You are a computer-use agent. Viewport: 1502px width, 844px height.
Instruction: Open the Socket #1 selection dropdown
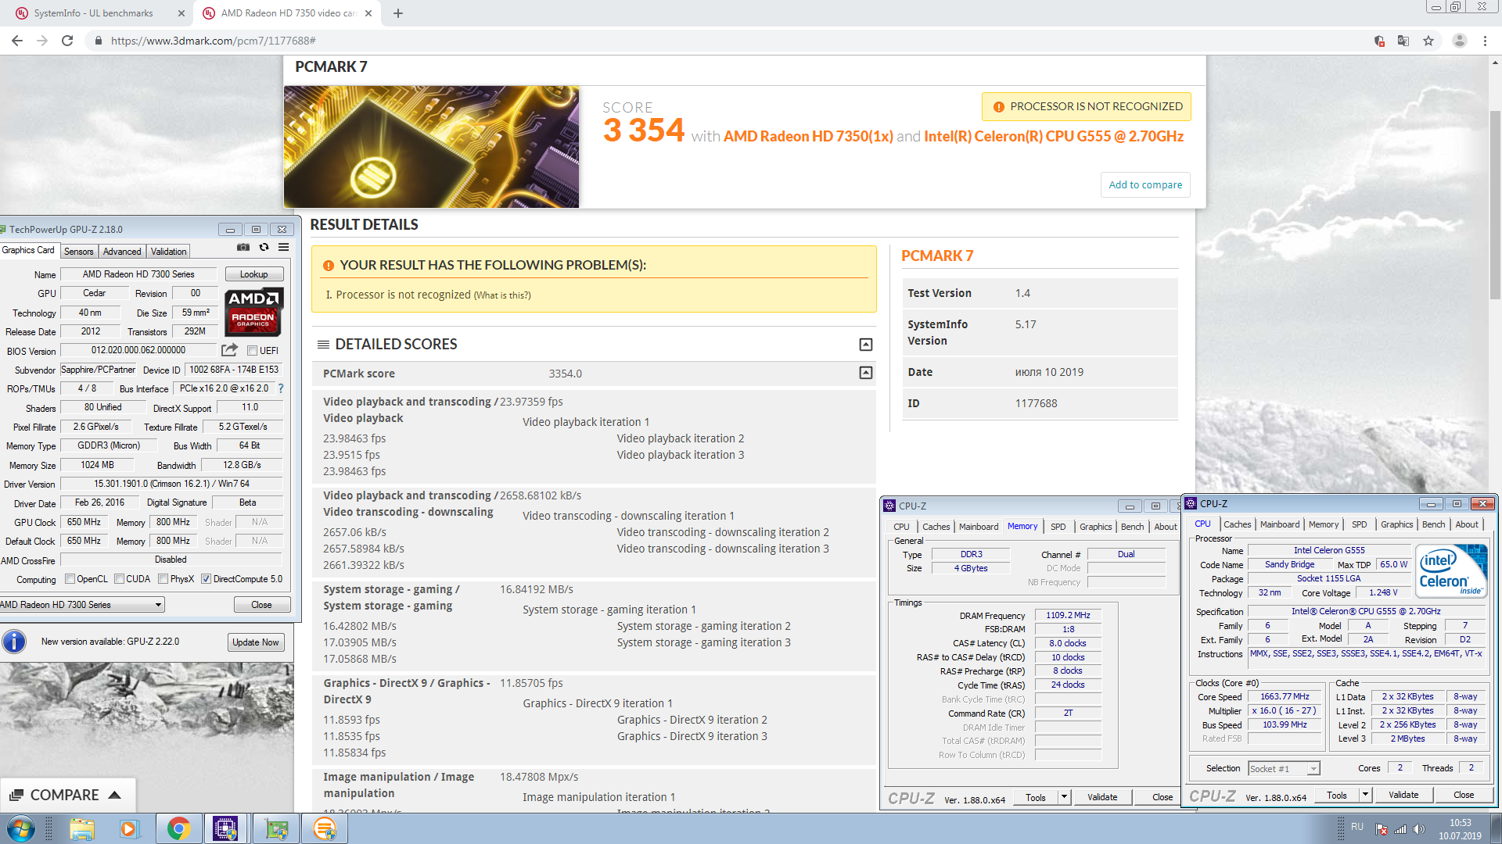point(1285,769)
